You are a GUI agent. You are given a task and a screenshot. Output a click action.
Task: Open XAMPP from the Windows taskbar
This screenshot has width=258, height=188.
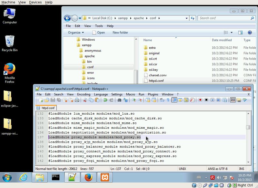tap(104, 177)
